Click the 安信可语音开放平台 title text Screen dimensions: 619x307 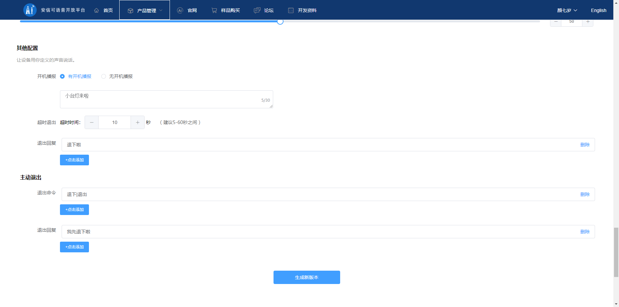63,10
